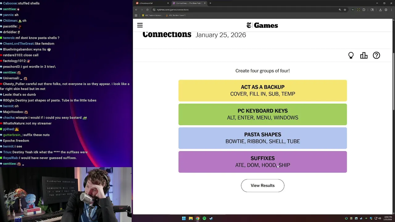Click the NYT Games logo
Screen dimensions: 395x222
tap(262, 25)
